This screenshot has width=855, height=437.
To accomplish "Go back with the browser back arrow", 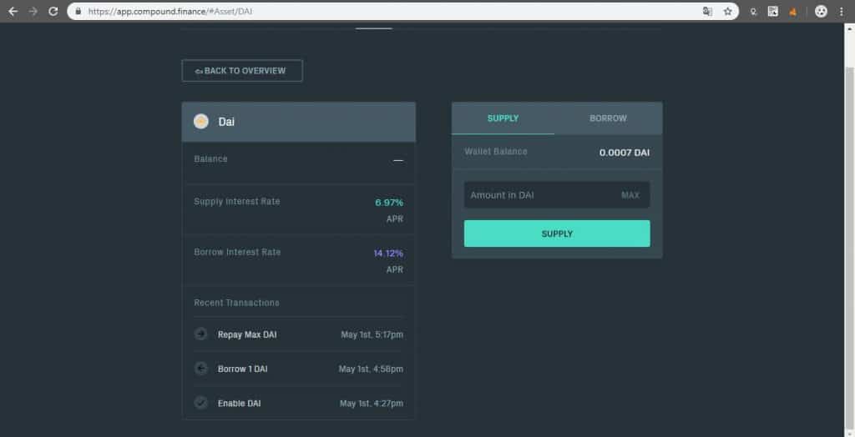I will tap(13, 11).
